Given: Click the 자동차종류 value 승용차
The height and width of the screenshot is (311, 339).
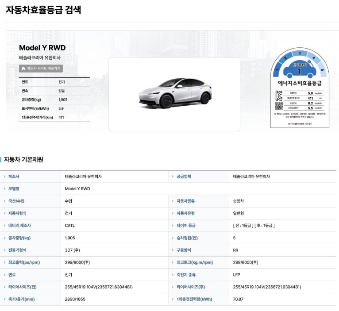Looking at the screenshot, I should [x=238, y=201].
